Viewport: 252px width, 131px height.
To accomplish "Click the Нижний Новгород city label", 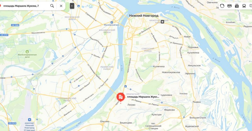I will pyautogui.click(x=144, y=16).
